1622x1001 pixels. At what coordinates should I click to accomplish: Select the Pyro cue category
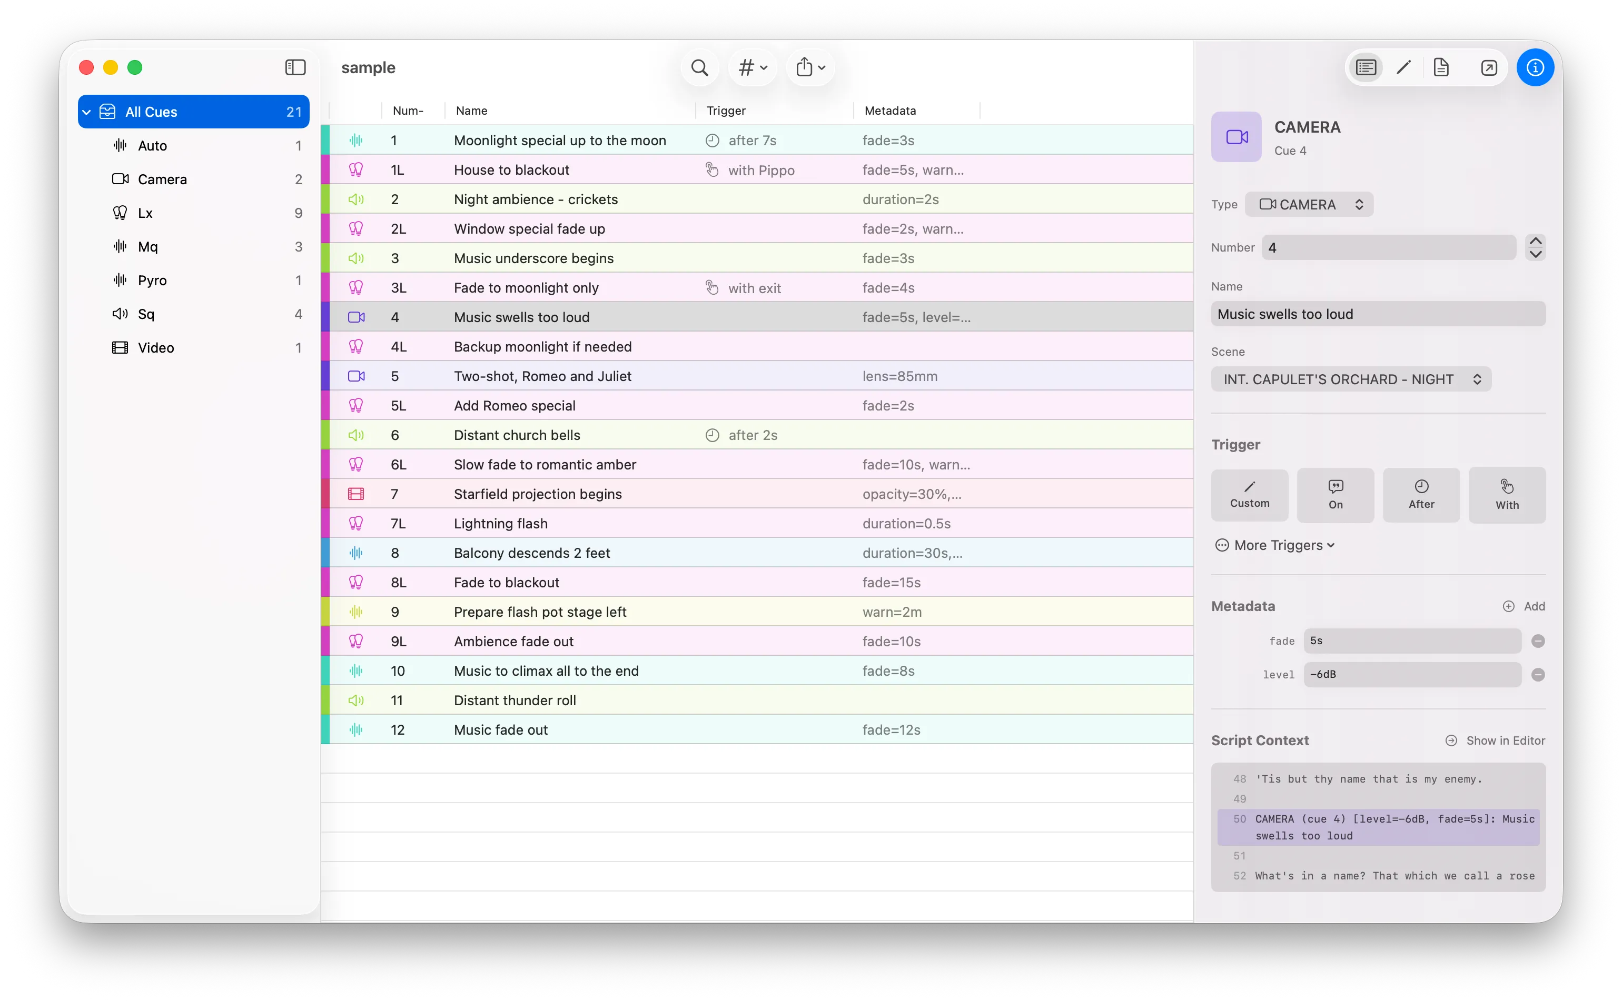click(x=193, y=280)
